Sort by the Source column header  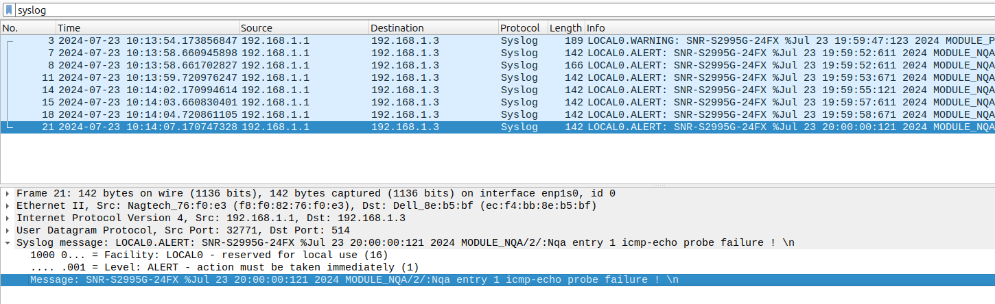coord(304,28)
